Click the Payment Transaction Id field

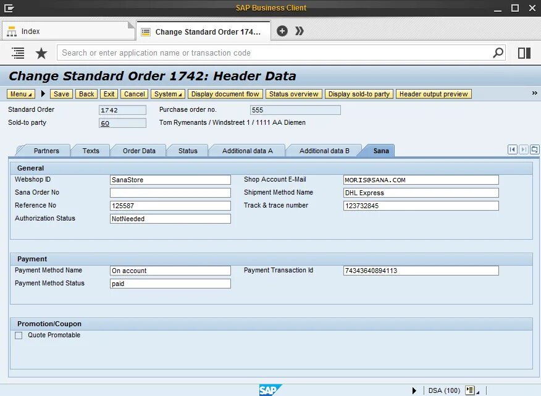421,271
